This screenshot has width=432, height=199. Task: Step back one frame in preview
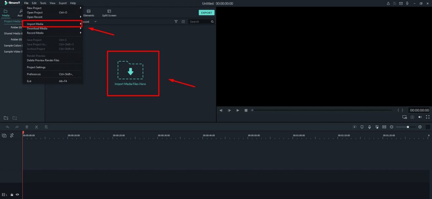click(221, 110)
